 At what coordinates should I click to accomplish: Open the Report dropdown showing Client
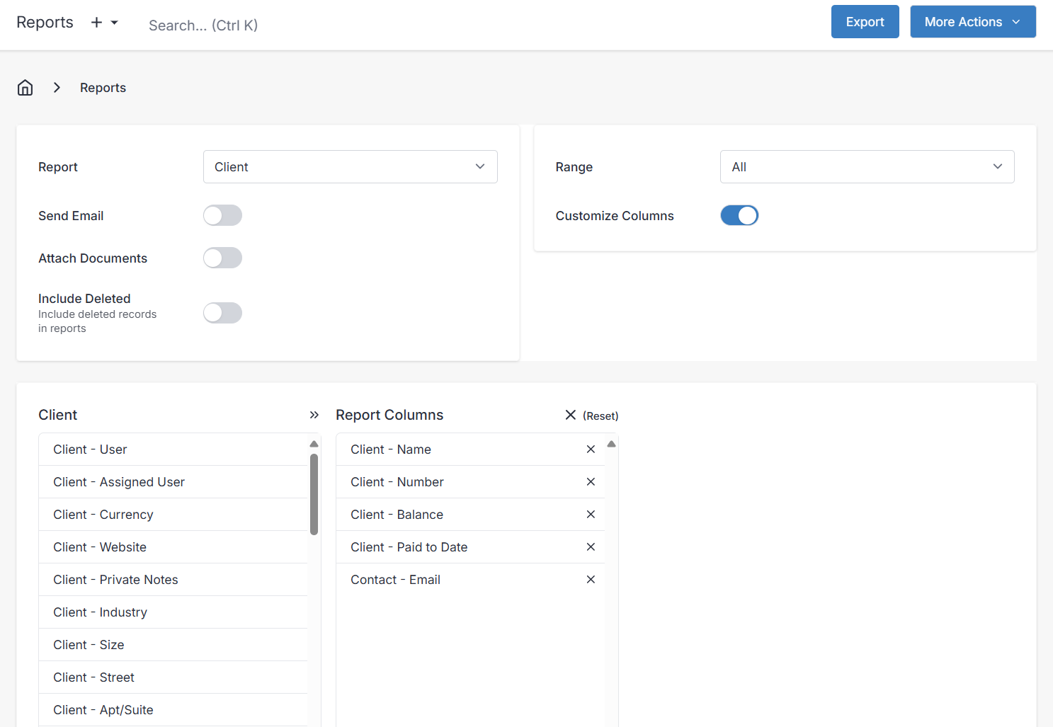[x=351, y=167]
